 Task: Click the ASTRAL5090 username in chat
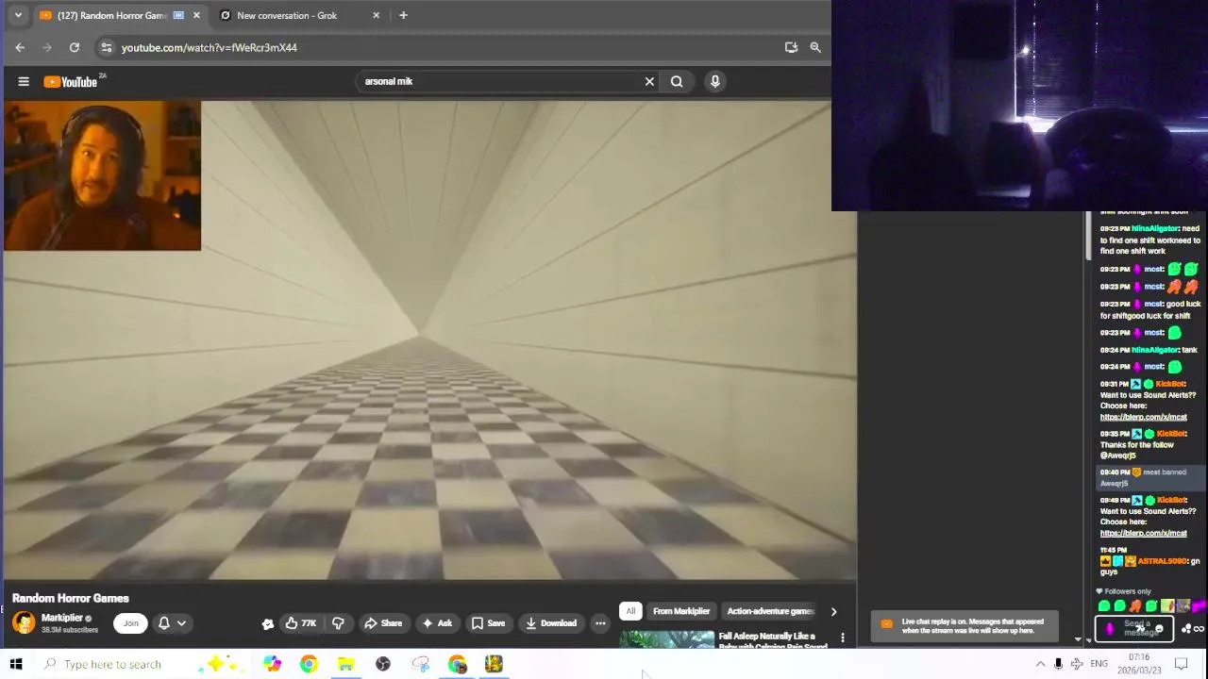(1162, 561)
